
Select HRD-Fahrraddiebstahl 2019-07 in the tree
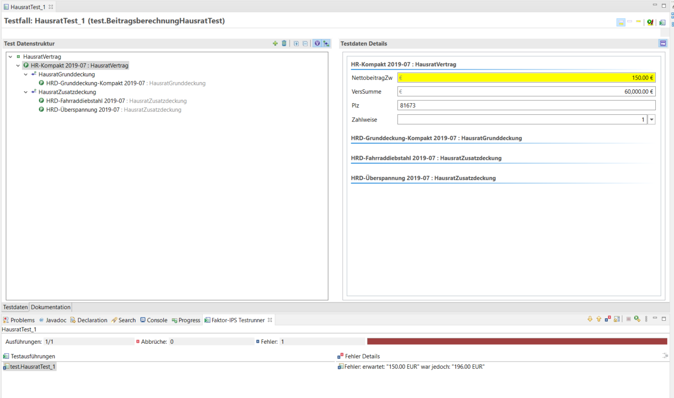[86, 101]
